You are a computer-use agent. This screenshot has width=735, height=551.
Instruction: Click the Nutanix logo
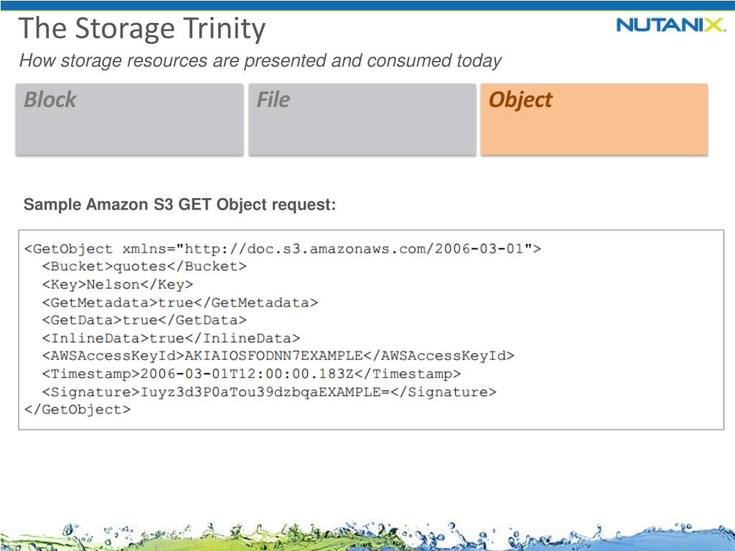pos(670,25)
